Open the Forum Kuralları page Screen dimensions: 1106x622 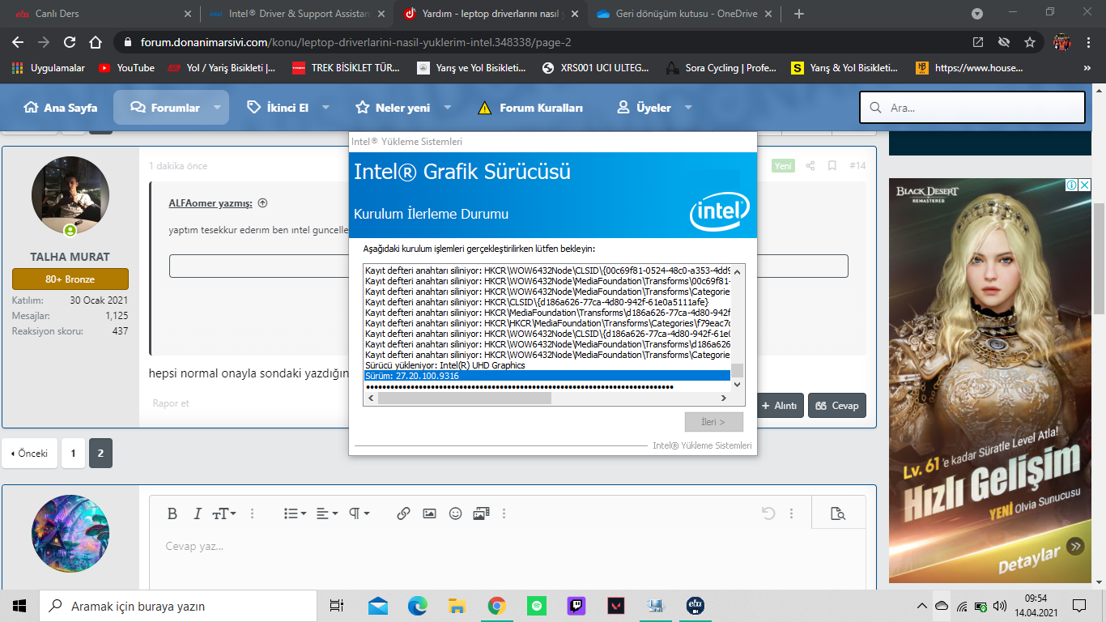coord(530,108)
